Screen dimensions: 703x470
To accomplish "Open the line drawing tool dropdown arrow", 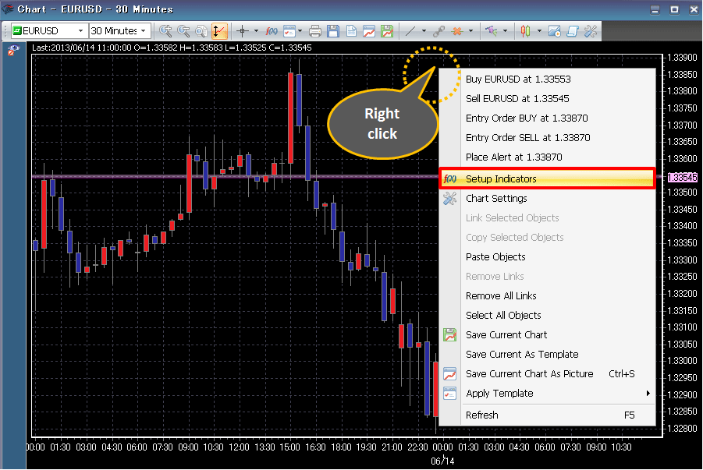I will [424, 31].
